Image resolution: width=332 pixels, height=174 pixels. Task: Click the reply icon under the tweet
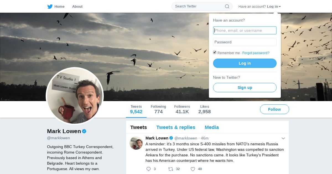(149, 169)
